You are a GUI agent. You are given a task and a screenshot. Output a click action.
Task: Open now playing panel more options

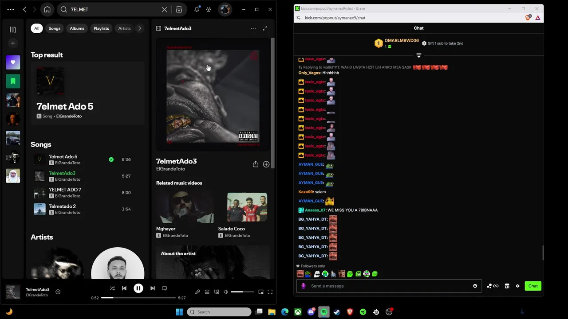coord(253,28)
